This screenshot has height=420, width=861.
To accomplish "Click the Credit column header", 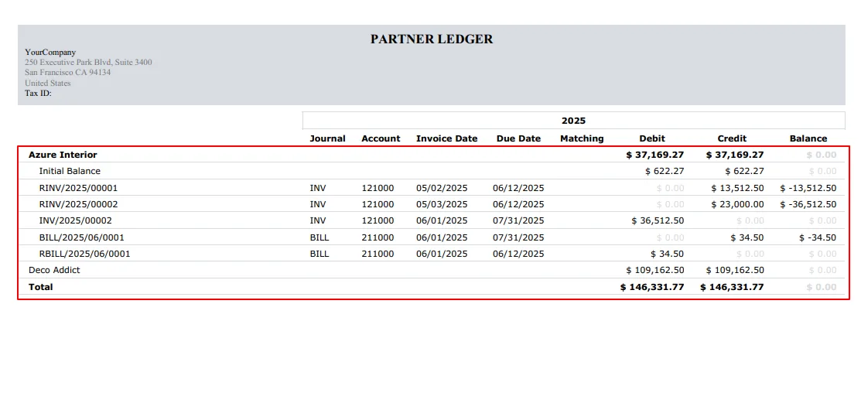I will tap(732, 138).
